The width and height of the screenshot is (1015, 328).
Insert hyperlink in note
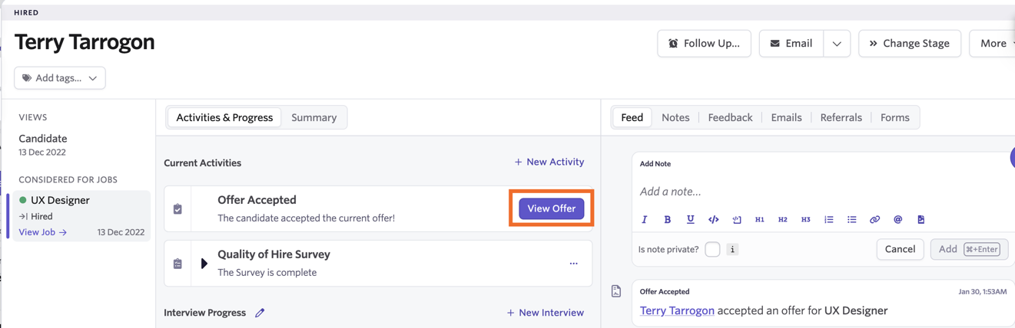coord(874,220)
